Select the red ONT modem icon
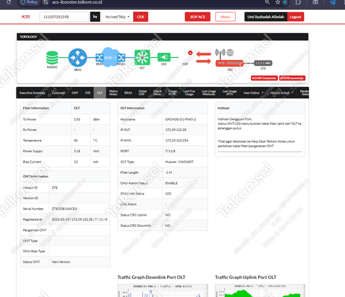345x297 pixels. (x=229, y=63)
